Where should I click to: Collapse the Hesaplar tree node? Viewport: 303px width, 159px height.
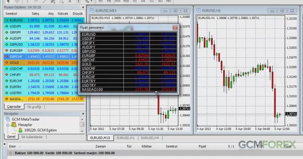coord(8,125)
